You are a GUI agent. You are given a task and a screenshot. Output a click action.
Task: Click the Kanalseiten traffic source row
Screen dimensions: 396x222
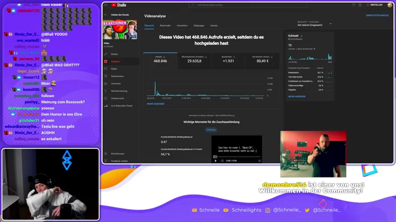[310, 72]
